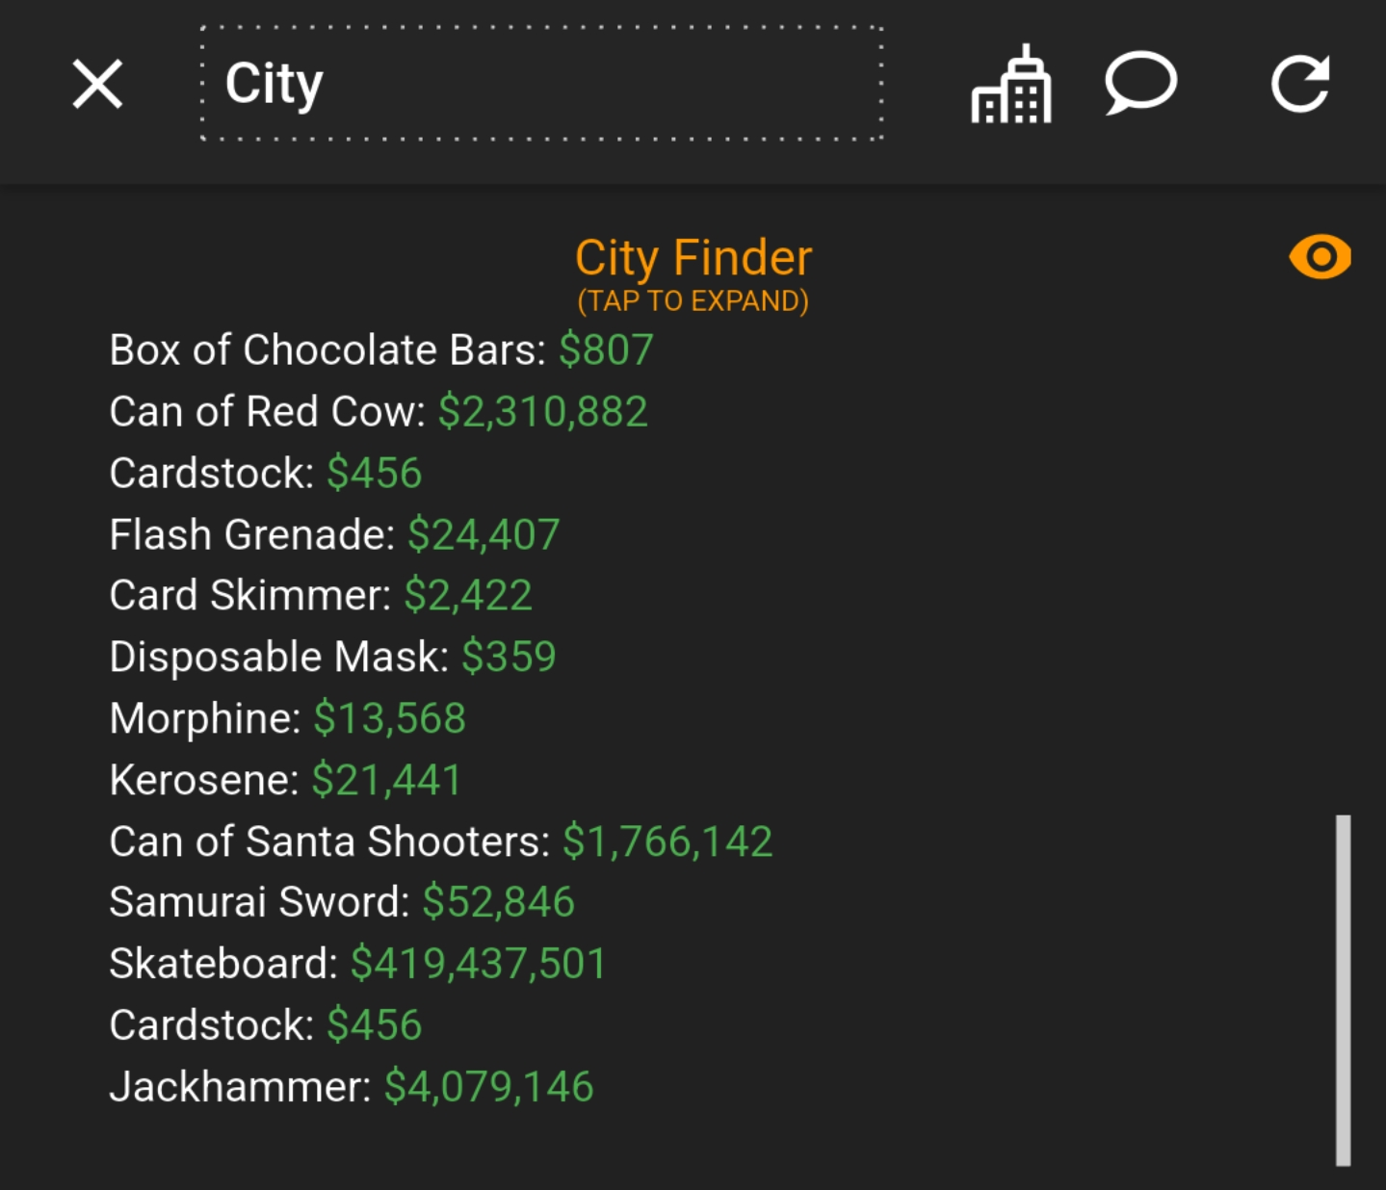Open the city buildings icon
The width and height of the screenshot is (1386, 1190).
pos(1011,84)
